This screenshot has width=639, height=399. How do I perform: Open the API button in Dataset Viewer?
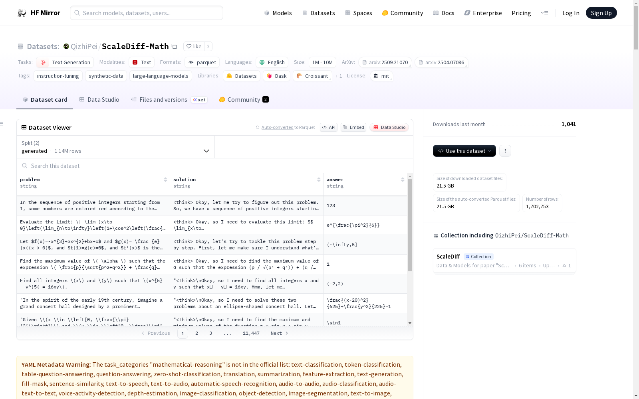tap(329, 127)
